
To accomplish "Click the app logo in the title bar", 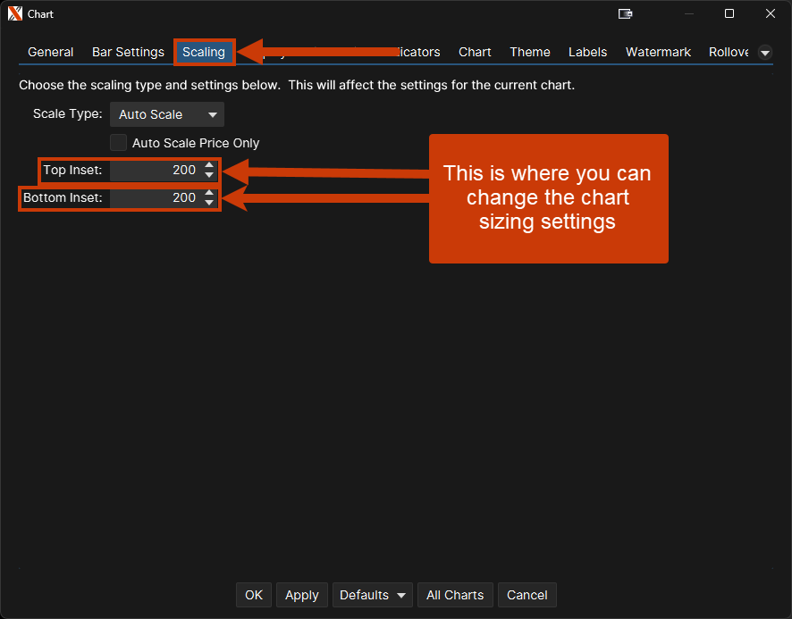I will click(x=15, y=14).
